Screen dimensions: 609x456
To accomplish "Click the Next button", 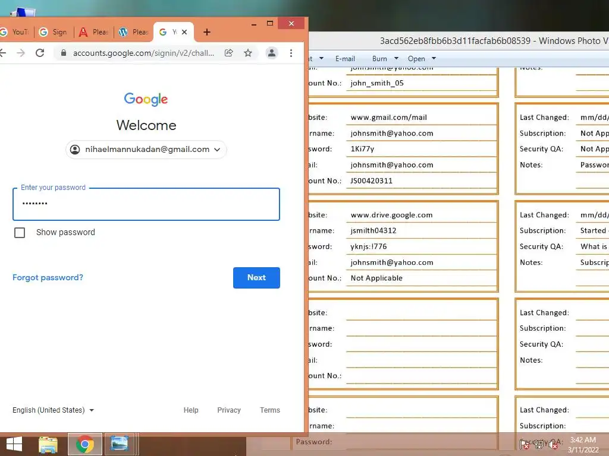I will pos(256,278).
